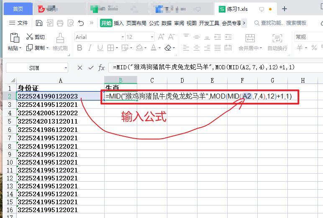The width and height of the screenshot is (323, 218).
Task: Open the font size 12 dropdown
Action: click(152, 37)
